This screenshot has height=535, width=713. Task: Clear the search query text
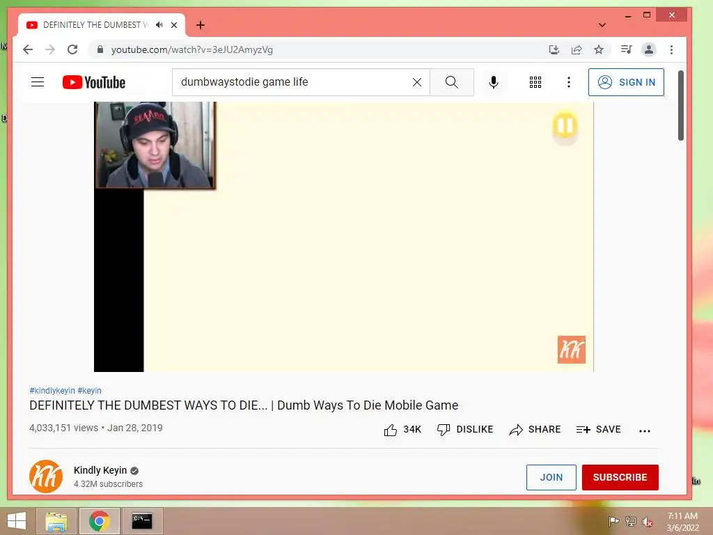click(417, 82)
